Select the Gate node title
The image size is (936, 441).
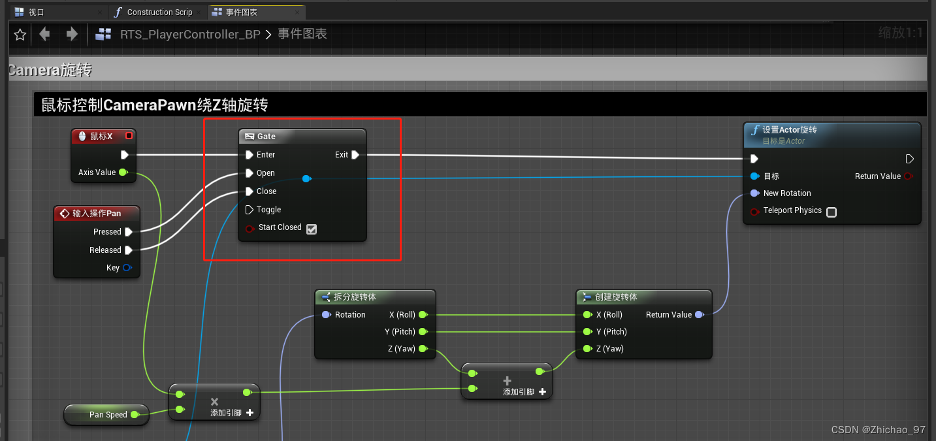266,137
